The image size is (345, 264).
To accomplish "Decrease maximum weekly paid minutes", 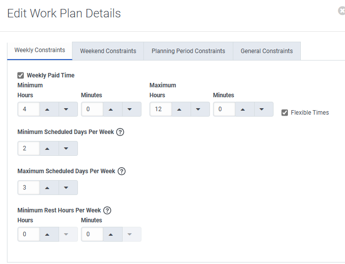I will pos(262,109).
